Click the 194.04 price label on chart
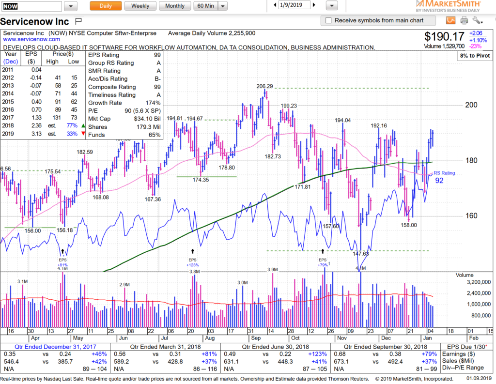 point(342,120)
